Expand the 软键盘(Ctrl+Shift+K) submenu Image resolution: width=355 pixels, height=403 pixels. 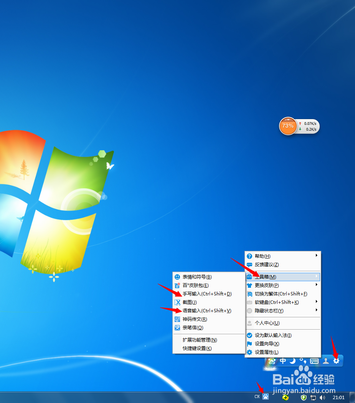click(x=283, y=302)
